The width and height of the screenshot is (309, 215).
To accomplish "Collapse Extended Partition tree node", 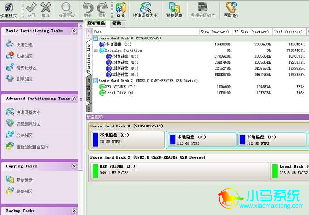I will [96, 50].
